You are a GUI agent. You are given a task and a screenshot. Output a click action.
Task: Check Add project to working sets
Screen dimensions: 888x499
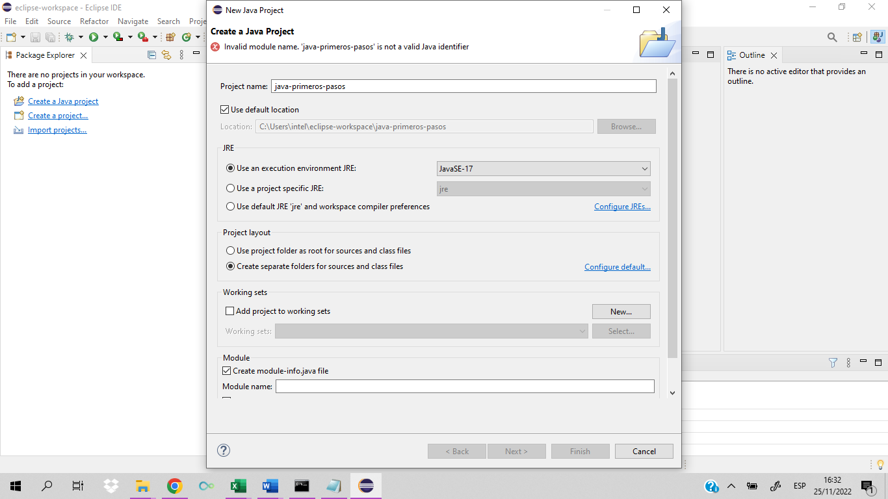[x=229, y=311]
